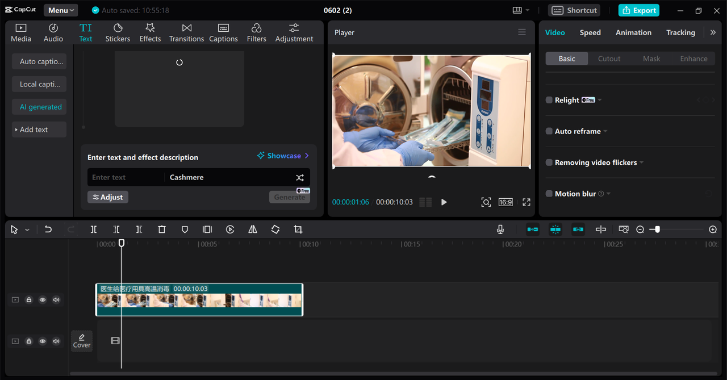Click the full-frame preview scan icon

(x=486, y=202)
